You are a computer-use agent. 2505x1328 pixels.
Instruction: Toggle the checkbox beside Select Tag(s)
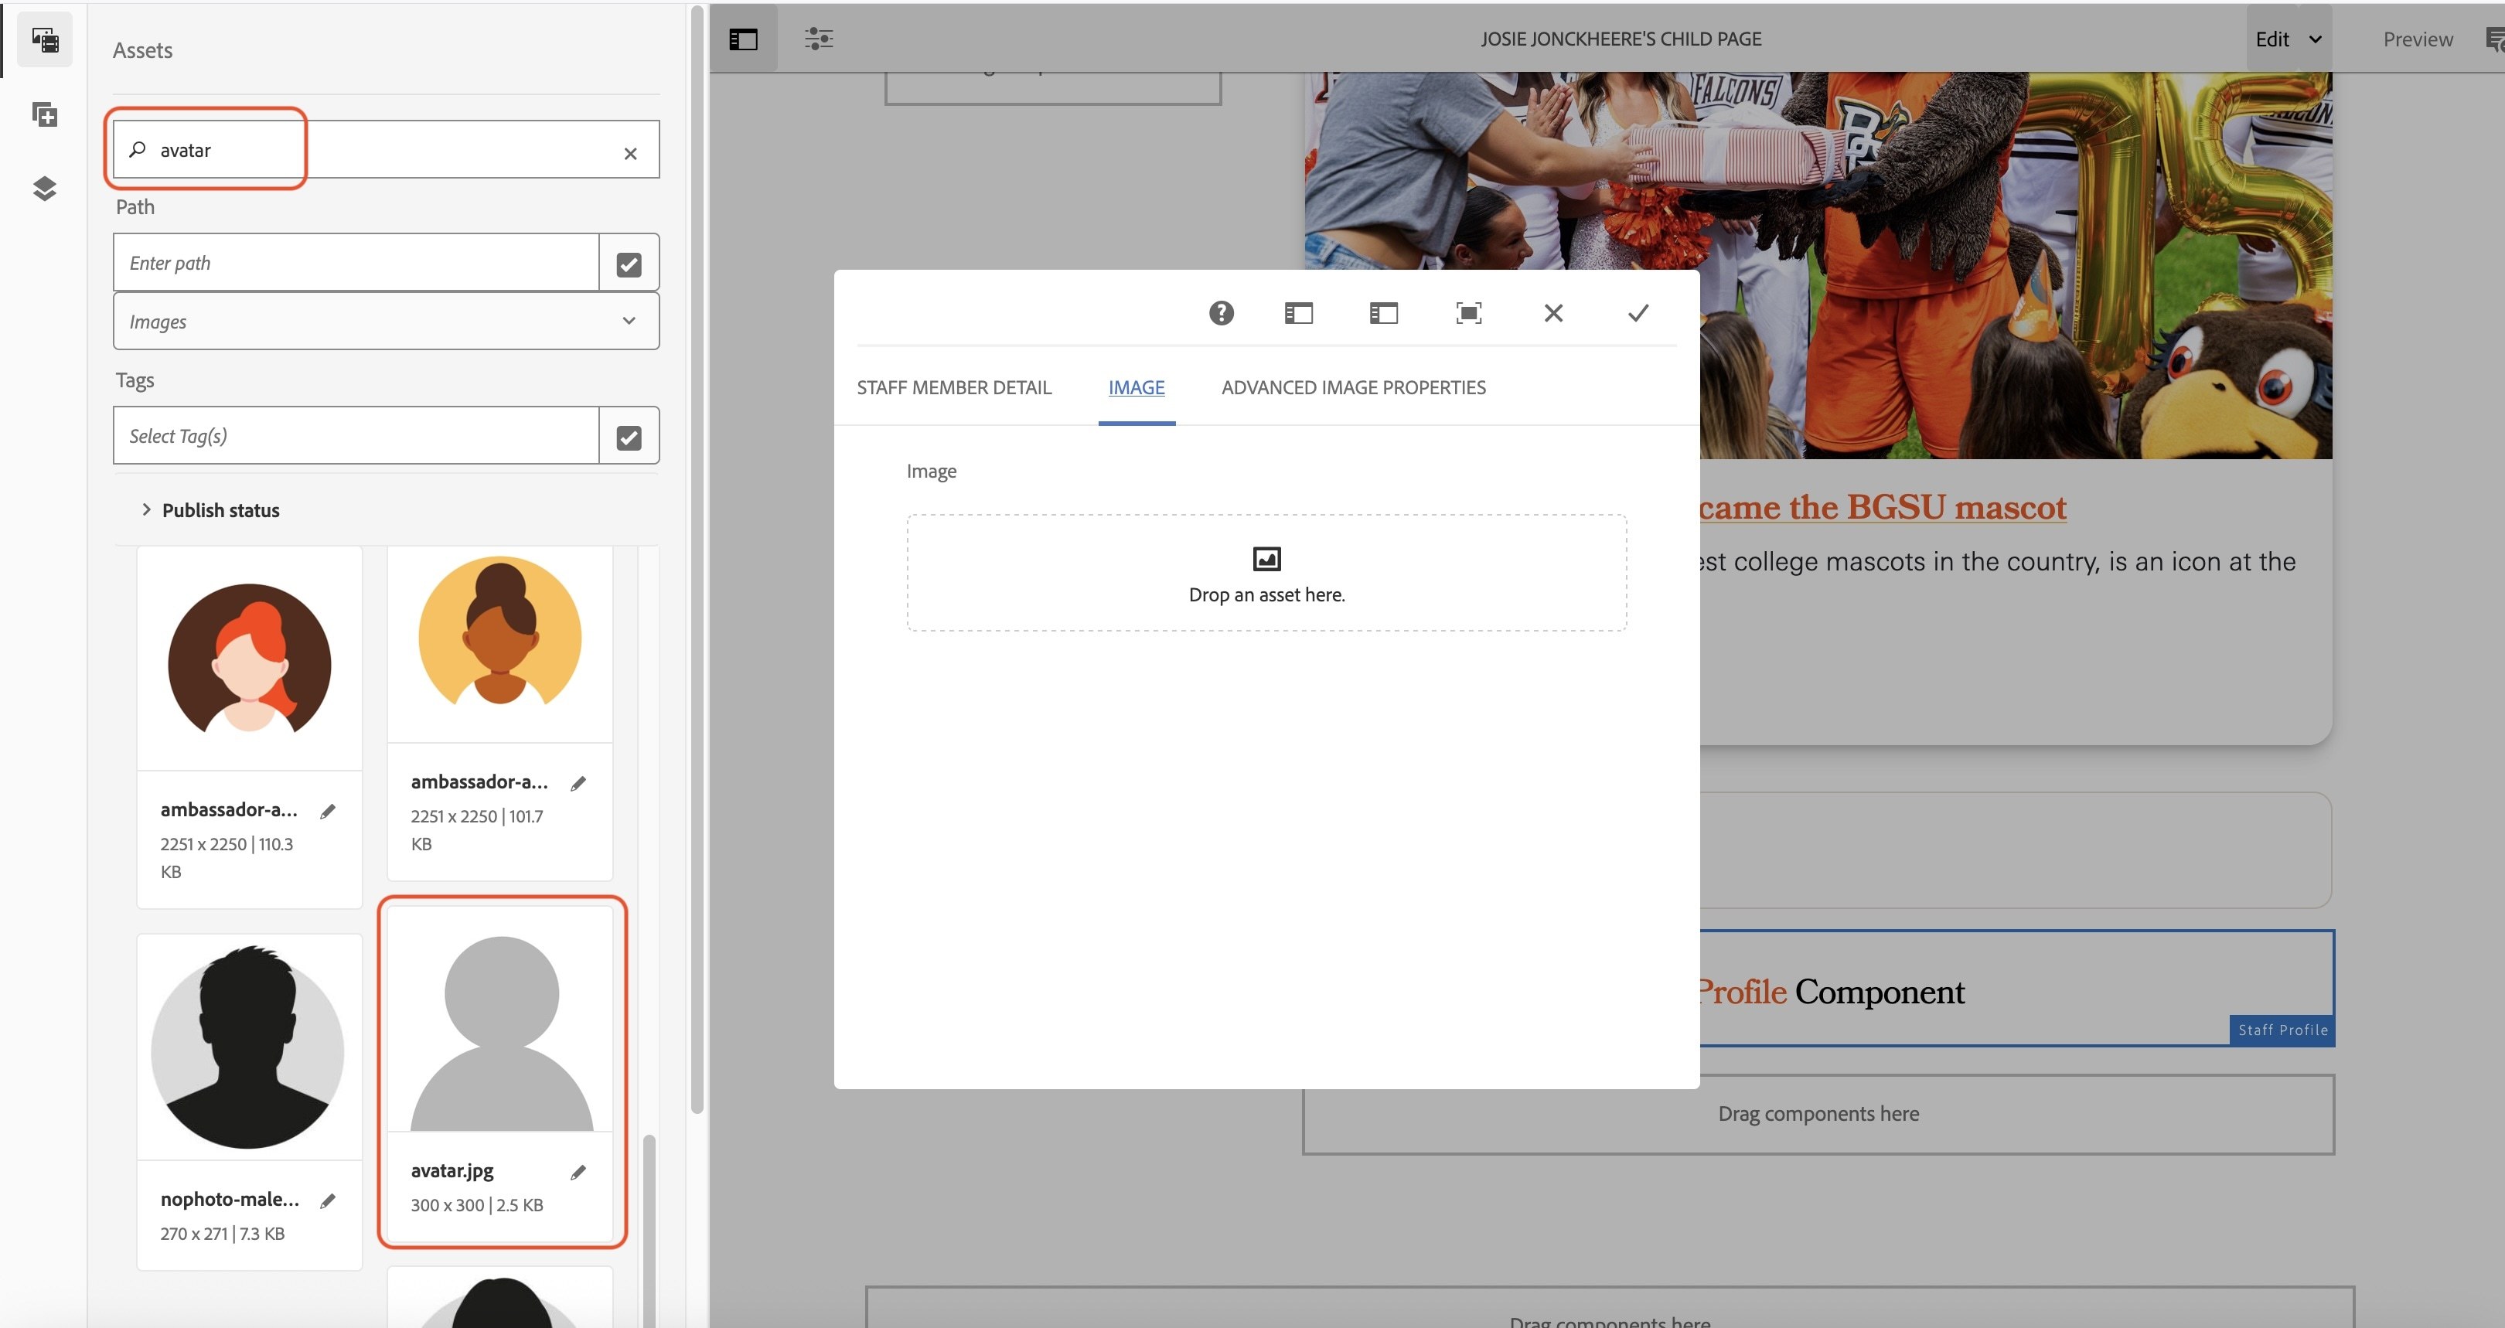629,437
